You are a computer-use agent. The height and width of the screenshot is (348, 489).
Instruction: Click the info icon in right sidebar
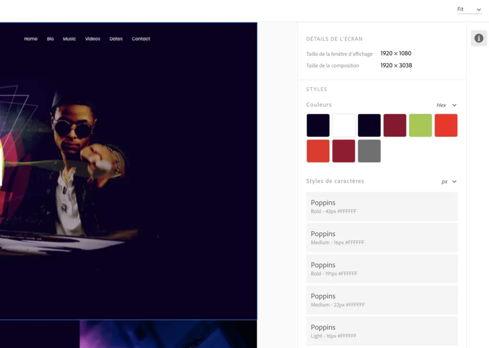click(x=478, y=38)
